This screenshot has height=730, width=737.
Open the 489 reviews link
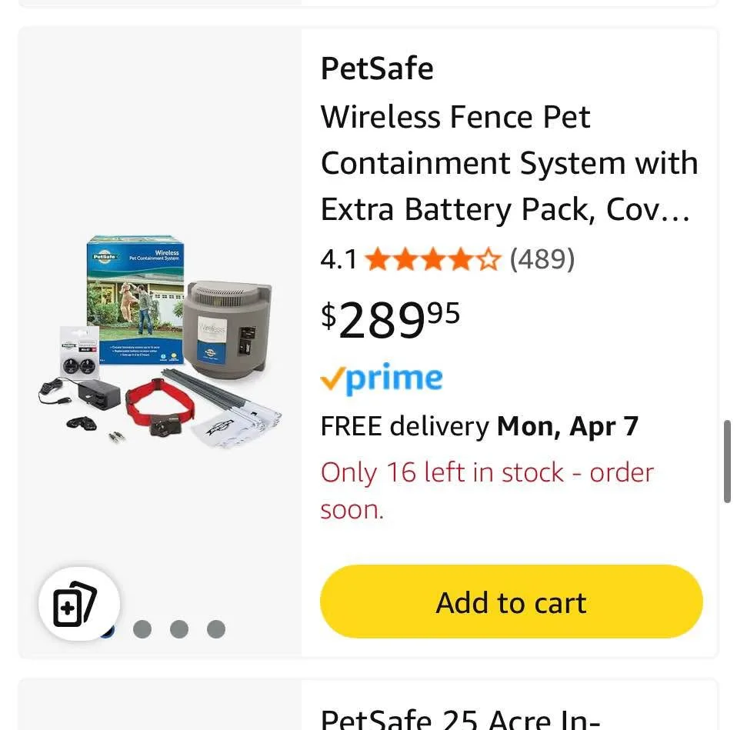544,259
